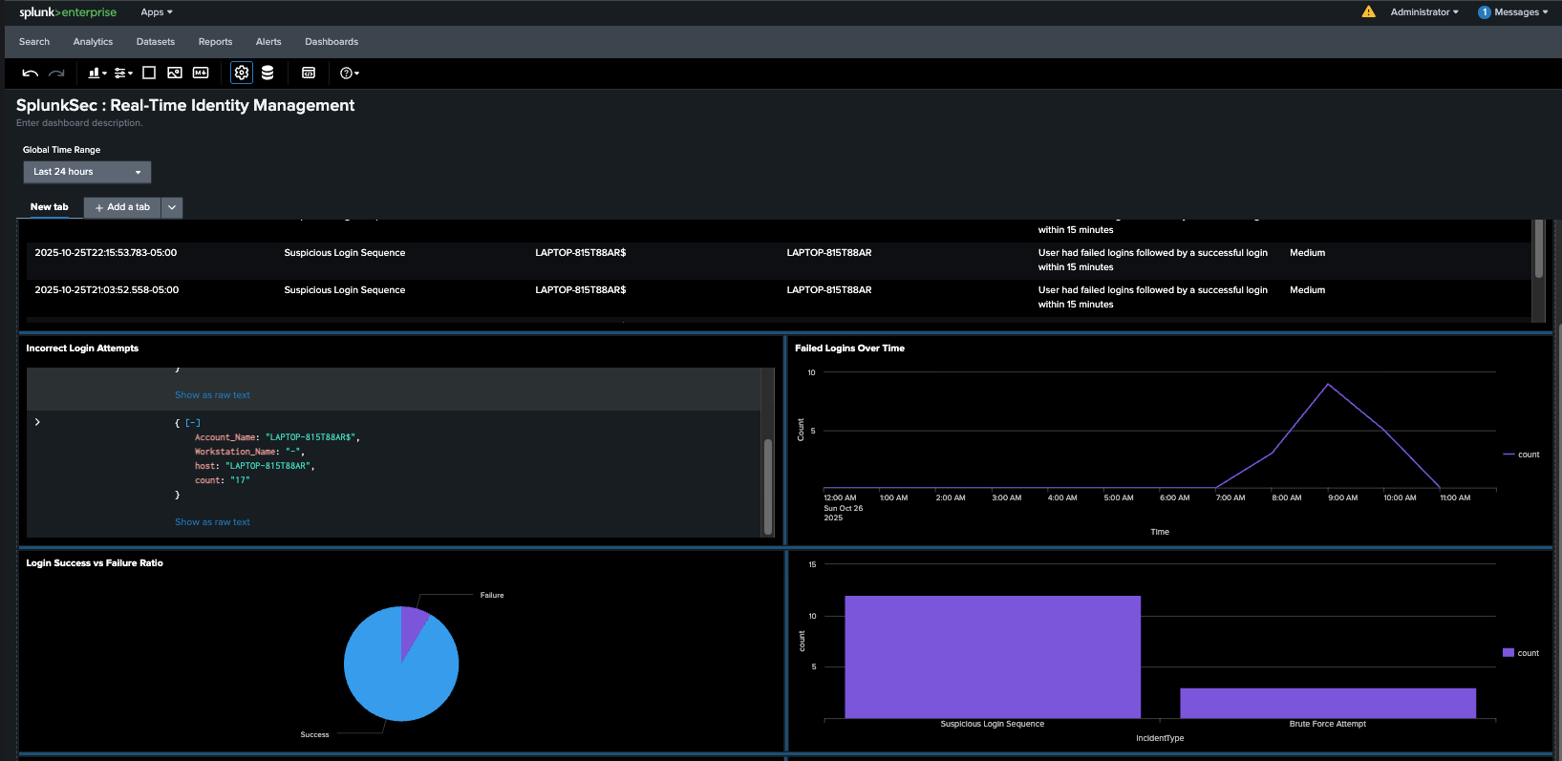Screen dimensions: 1562x761
Task: Click the line chart peak near 9:00 AM
Action: point(1328,384)
